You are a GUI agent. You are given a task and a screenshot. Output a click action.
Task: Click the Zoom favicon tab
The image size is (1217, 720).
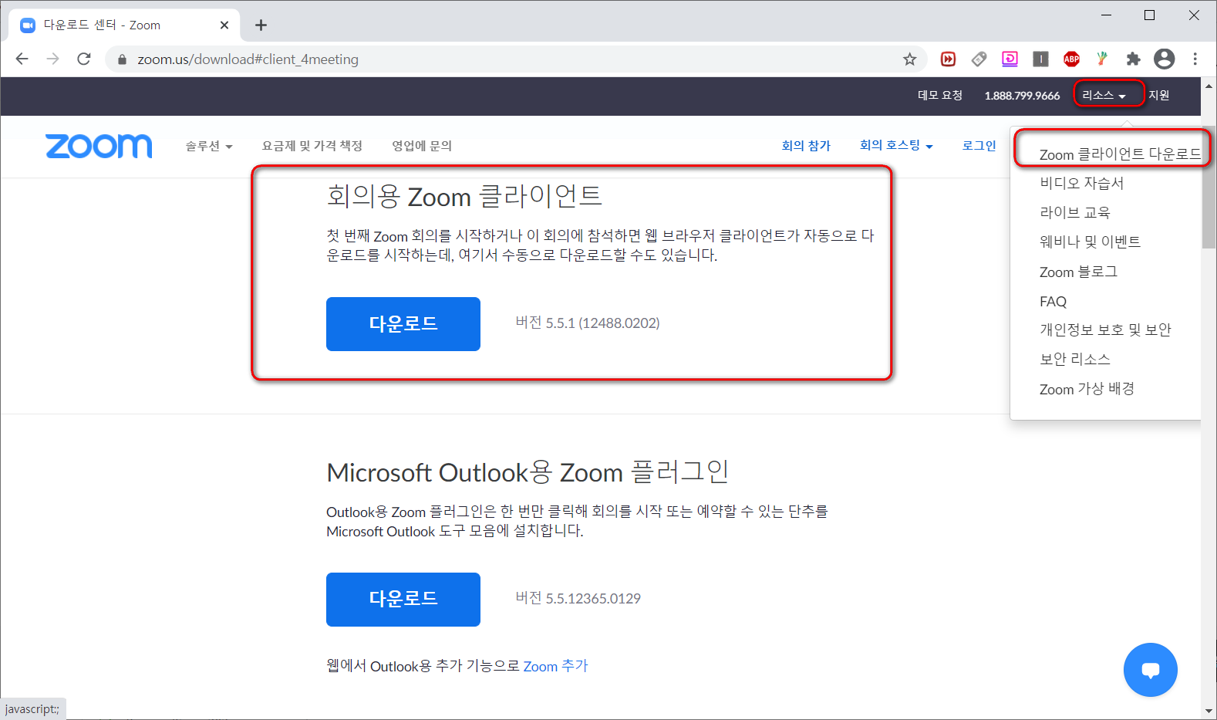click(x=28, y=25)
